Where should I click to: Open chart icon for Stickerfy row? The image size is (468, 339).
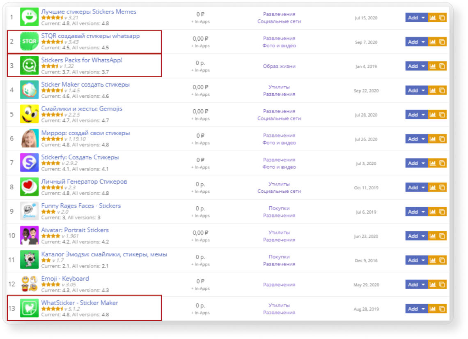[x=432, y=163]
